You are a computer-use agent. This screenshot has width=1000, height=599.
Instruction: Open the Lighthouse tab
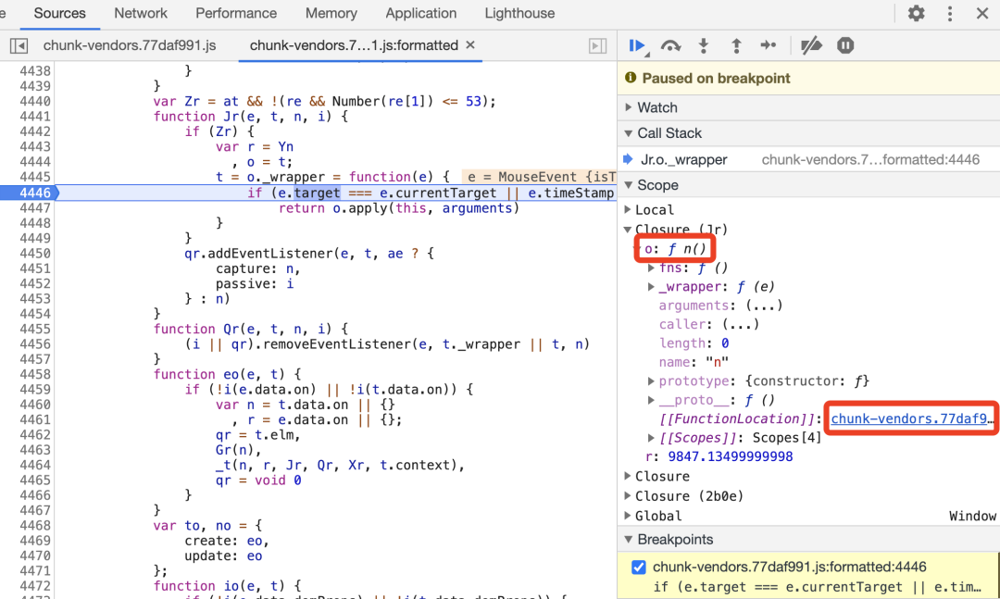point(519,13)
